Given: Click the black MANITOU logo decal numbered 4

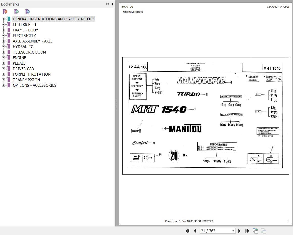Looking at the screenshot, I should [185, 128].
